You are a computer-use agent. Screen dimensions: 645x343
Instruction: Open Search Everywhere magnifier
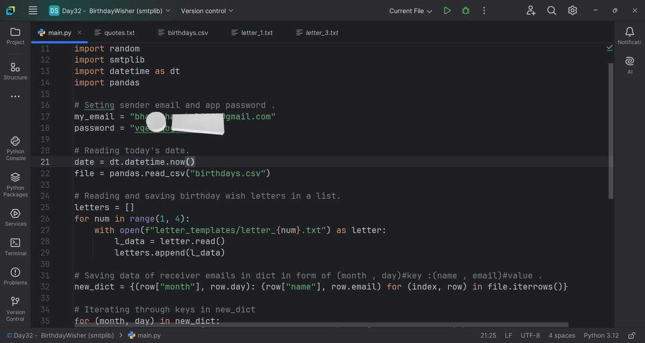point(551,10)
